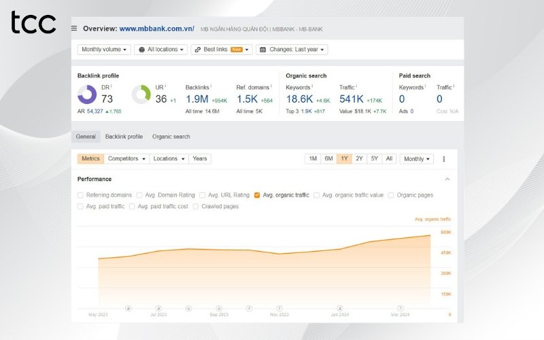Viewport: 544px width, 340px height.
Task: Click the 541K organic traffic value
Action: [352, 99]
